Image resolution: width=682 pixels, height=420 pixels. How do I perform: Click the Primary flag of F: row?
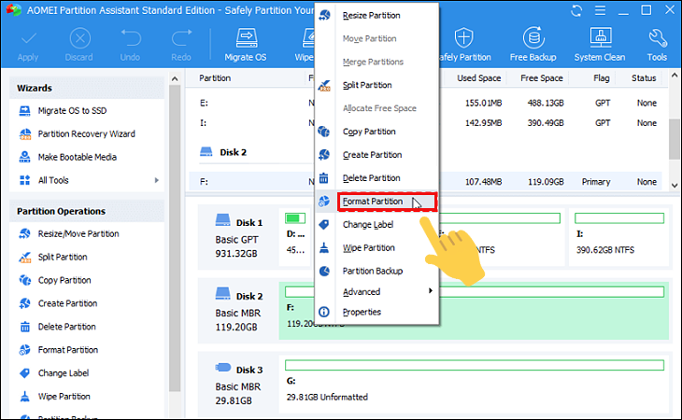(x=596, y=182)
